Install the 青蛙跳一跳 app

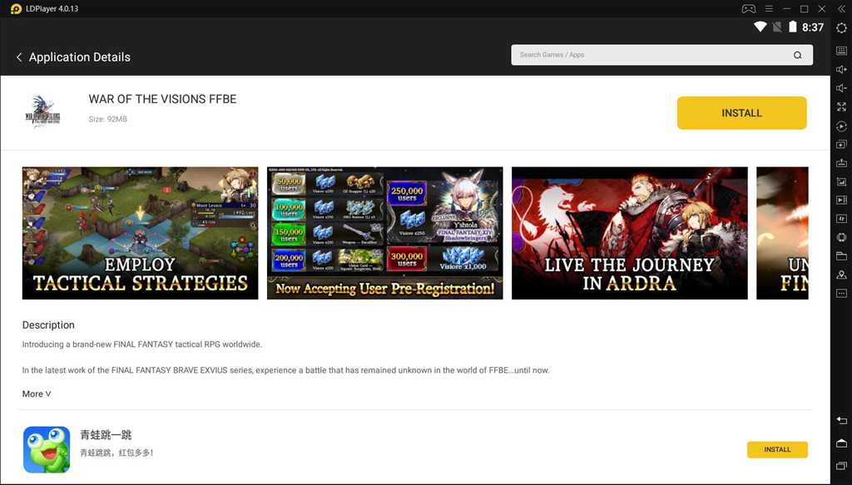click(x=777, y=450)
